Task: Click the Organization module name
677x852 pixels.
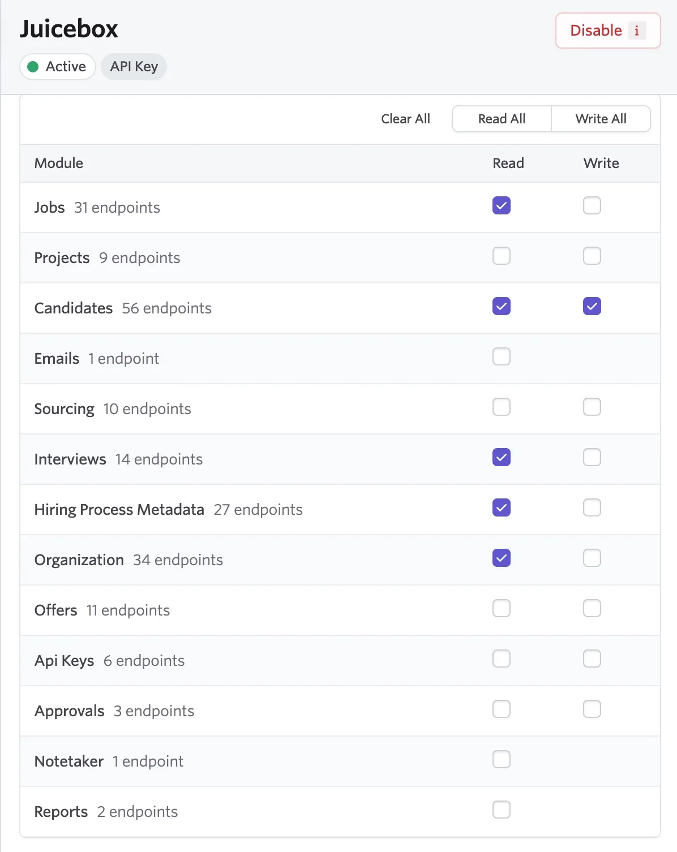Action: pyautogui.click(x=79, y=560)
